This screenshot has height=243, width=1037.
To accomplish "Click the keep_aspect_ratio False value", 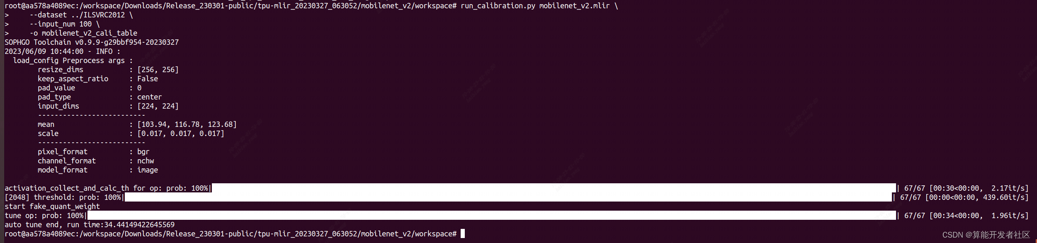I will pyautogui.click(x=148, y=79).
